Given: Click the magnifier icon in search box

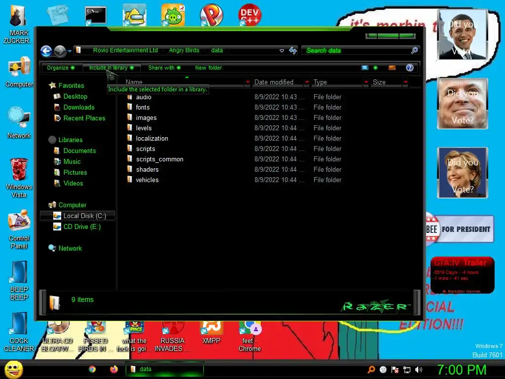Looking at the screenshot, I should (x=414, y=50).
